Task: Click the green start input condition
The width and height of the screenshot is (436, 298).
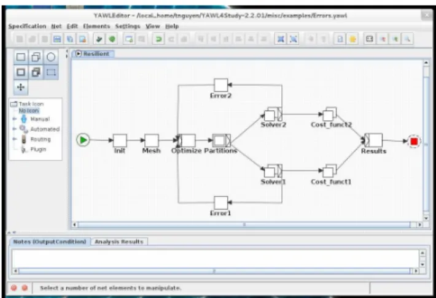Action: (x=83, y=140)
